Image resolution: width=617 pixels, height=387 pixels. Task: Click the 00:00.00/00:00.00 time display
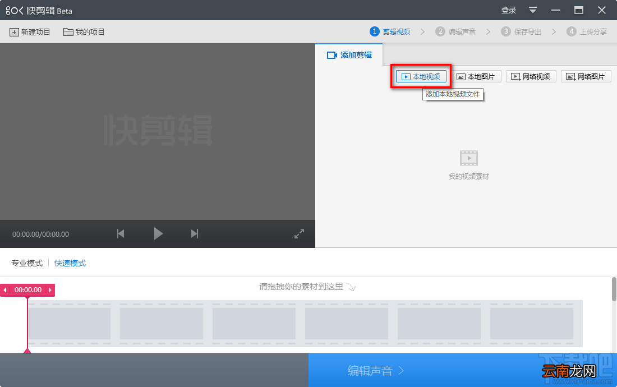coord(40,234)
